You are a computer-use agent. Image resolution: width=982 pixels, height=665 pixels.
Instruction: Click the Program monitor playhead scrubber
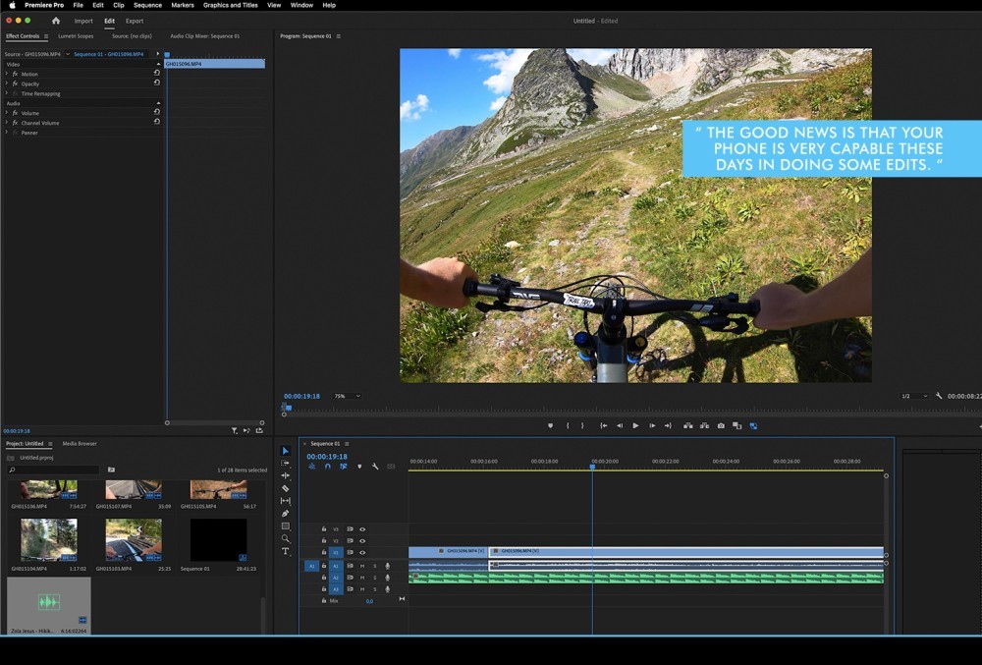[x=287, y=407]
